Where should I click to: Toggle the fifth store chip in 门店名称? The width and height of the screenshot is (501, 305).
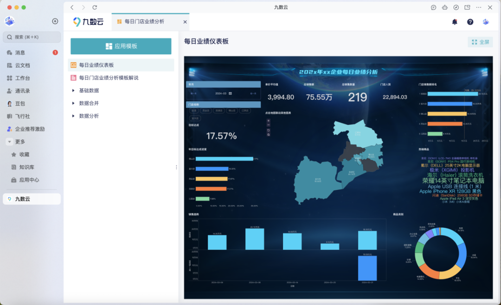(x=245, y=110)
